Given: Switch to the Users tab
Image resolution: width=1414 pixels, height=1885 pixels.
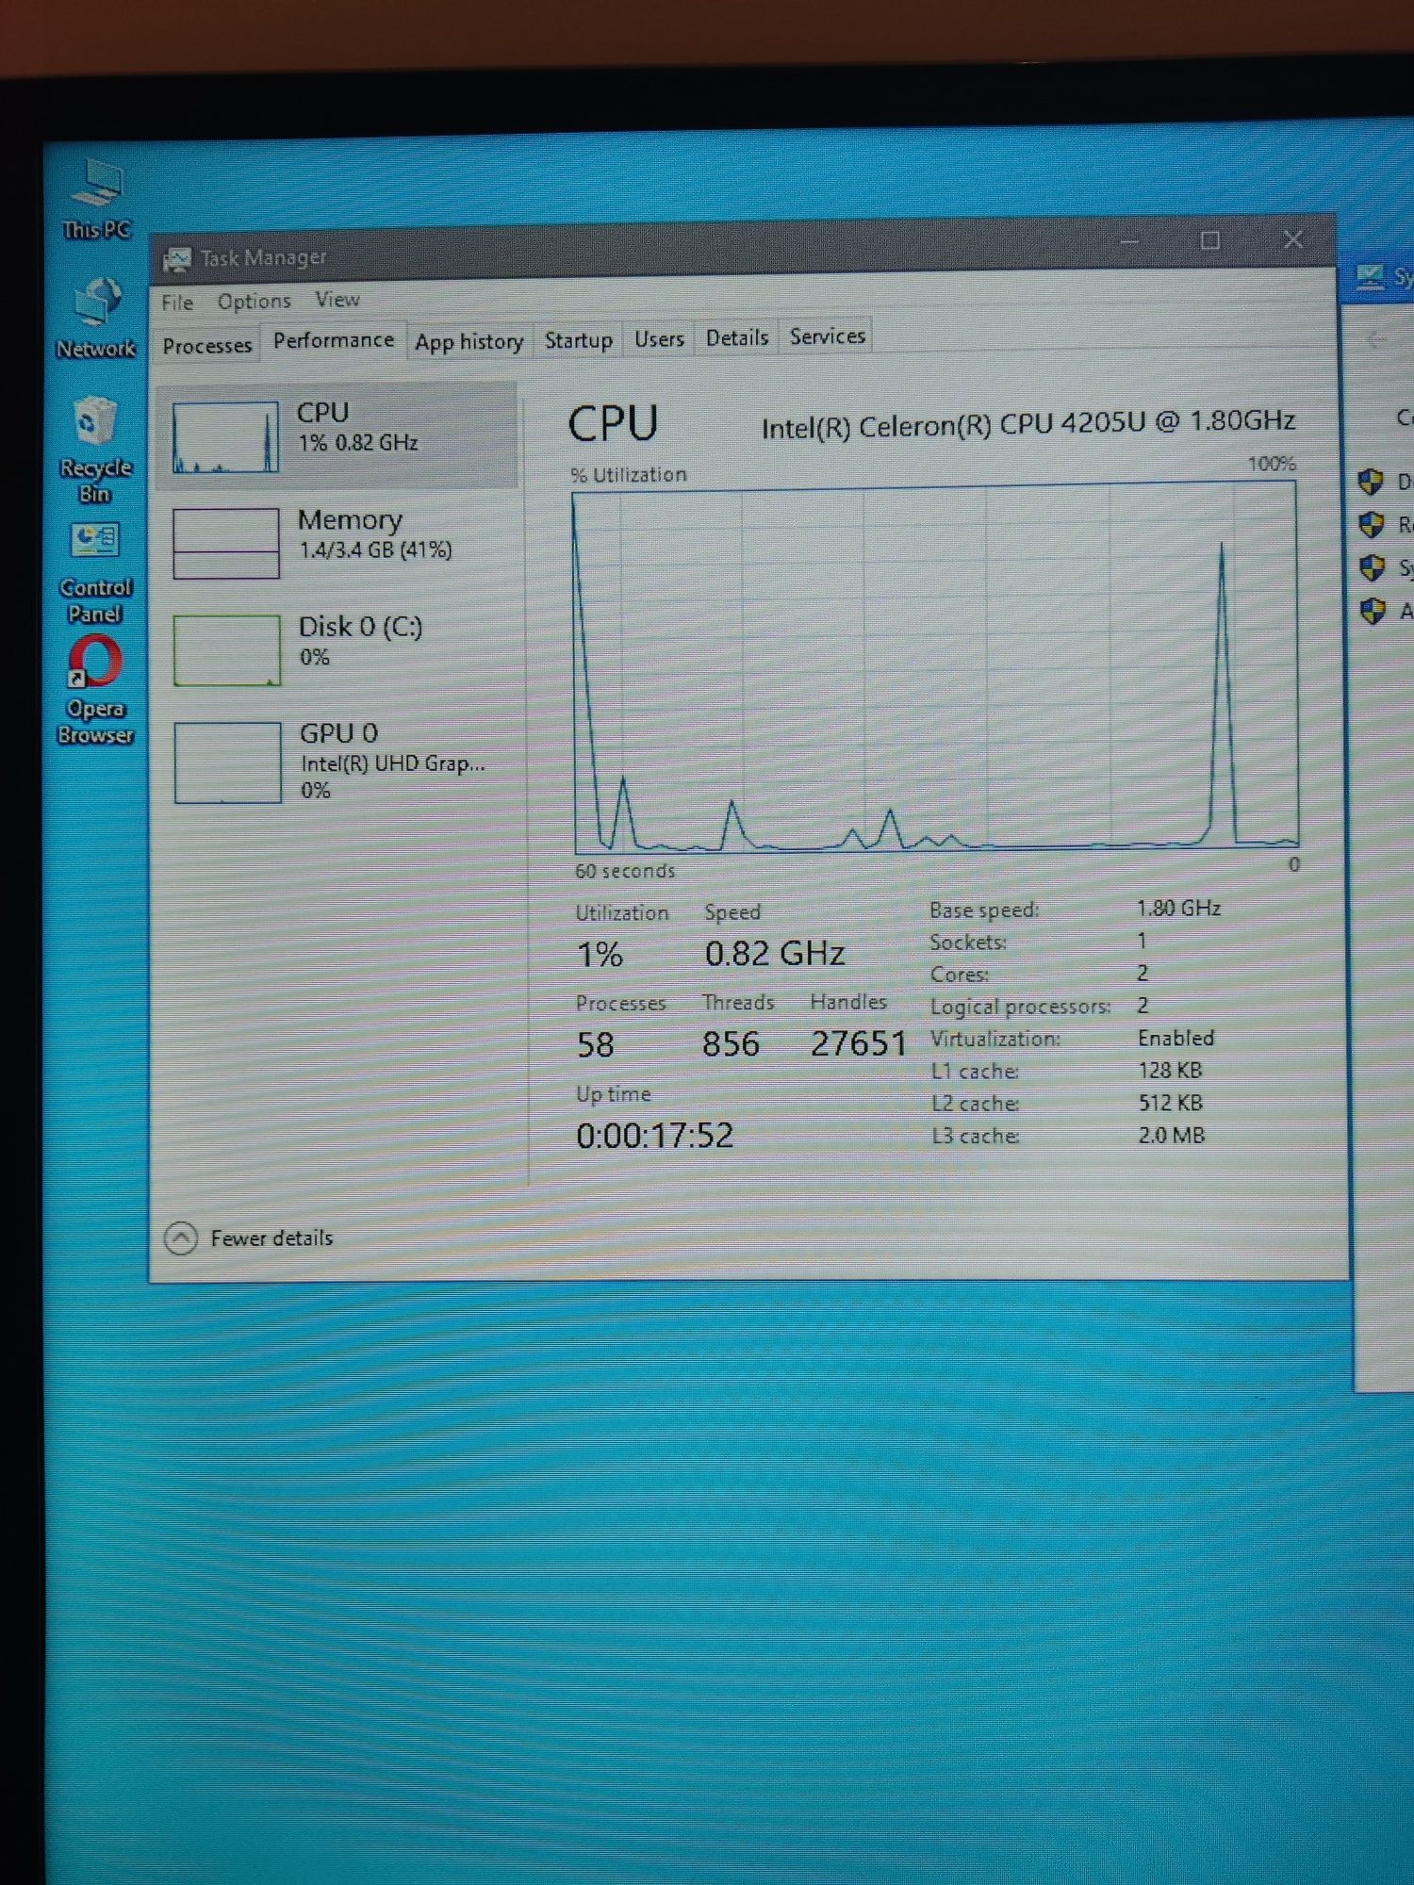Looking at the screenshot, I should pos(659,338).
